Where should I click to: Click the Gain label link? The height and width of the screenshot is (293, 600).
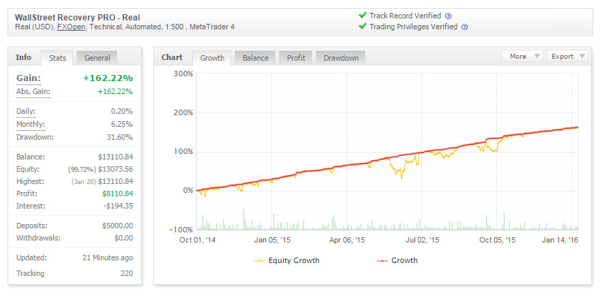(29, 78)
